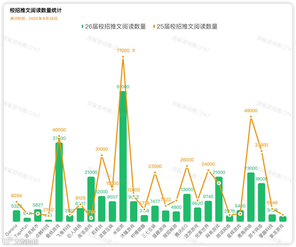Click the 微派网络 axis label
Image resolution: width=296 pixels, height=247 pixels.
(223, 231)
